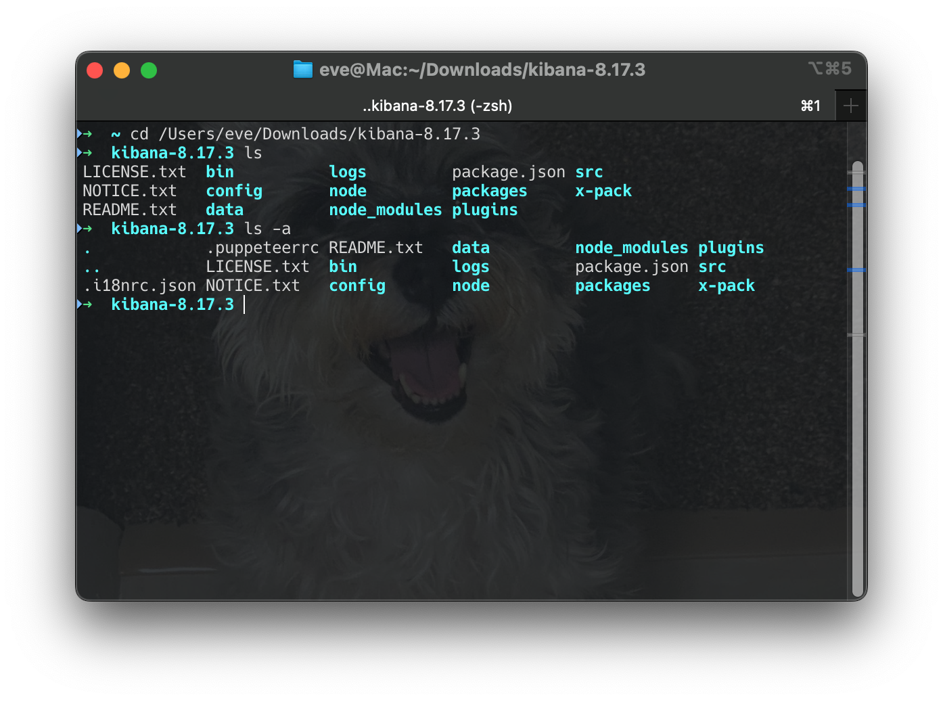Click the blinking cursor at the active prompt

pyautogui.click(x=244, y=305)
